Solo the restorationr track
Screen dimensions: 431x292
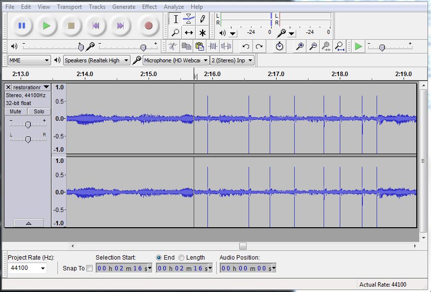[x=39, y=111]
